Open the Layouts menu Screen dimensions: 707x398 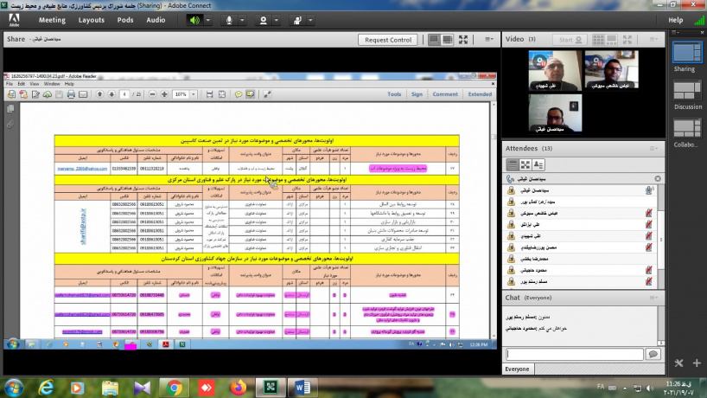(x=91, y=19)
